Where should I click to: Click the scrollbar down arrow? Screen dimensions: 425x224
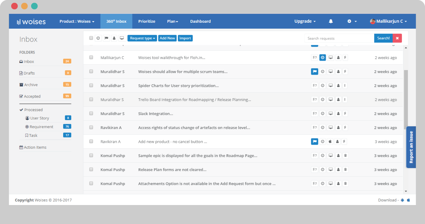(405, 191)
